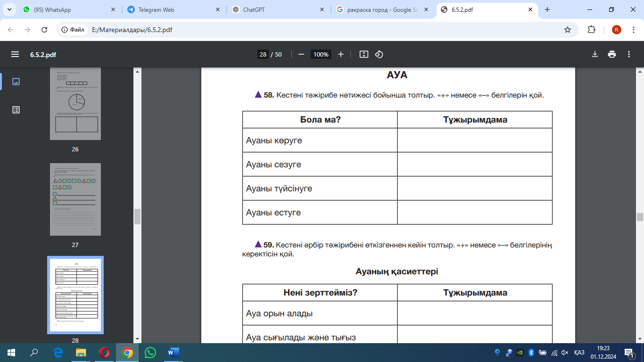This screenshot has height=362, width=644.
Task: Open the page 27 thumbnail
Action: pyautogui.click(x=75, y=199)
